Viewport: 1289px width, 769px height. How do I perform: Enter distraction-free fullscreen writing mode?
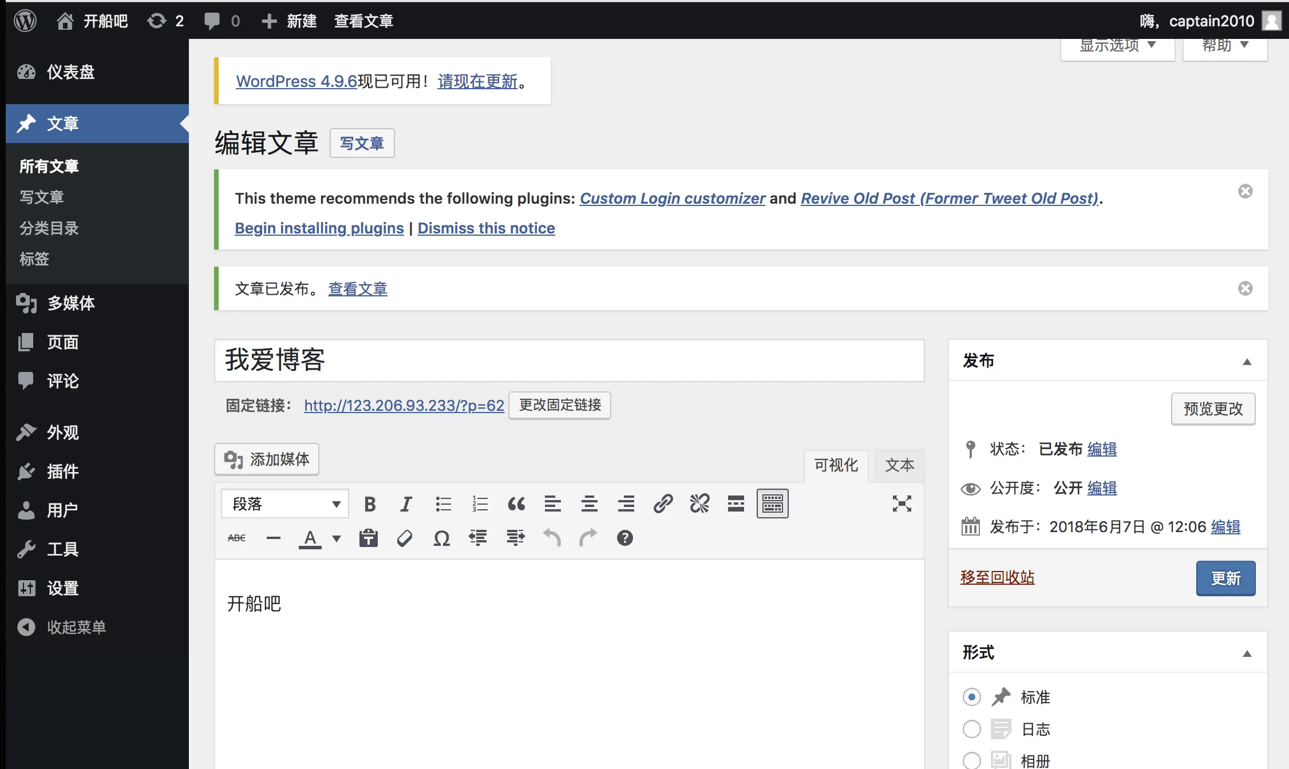click(x=901, y=504)
